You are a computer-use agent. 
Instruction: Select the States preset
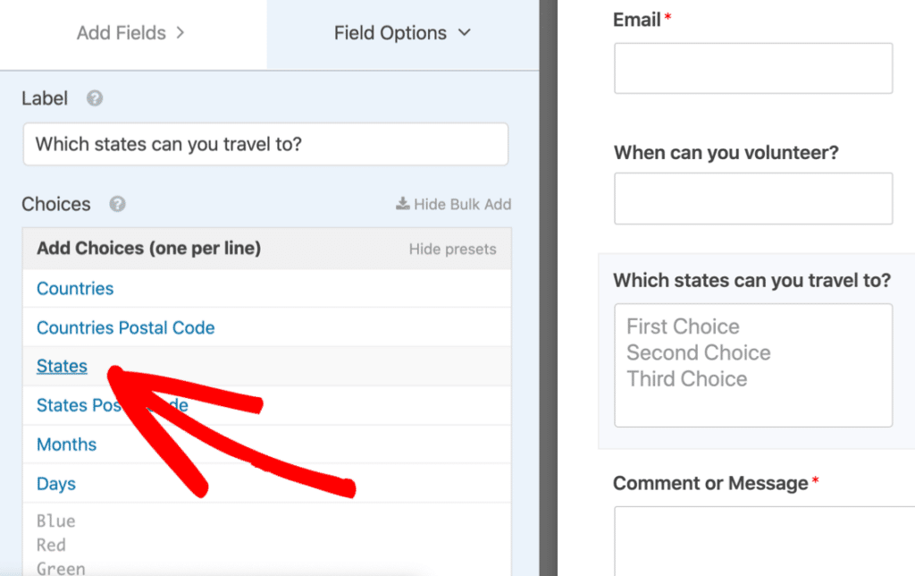pos(61,366)
